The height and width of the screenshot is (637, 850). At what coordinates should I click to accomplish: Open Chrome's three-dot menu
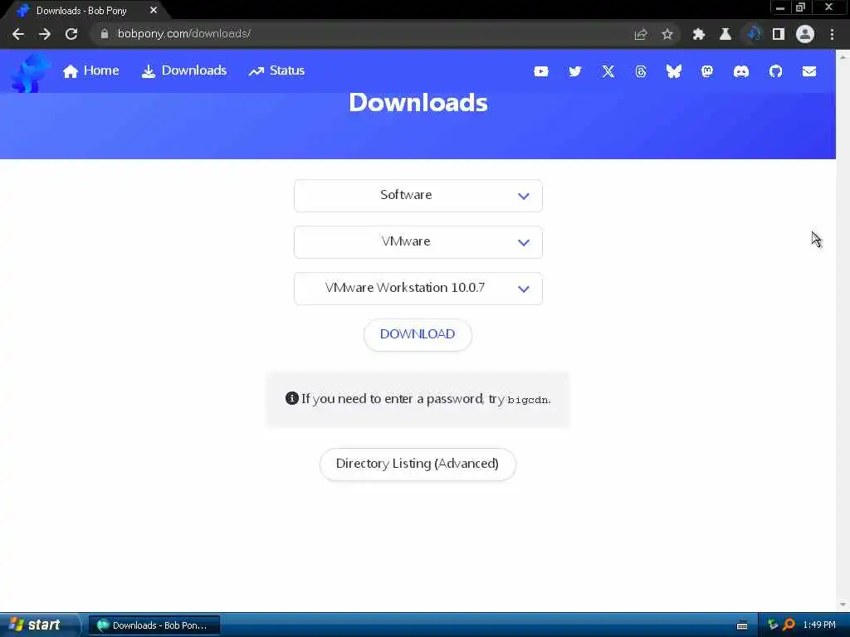(832, 34)
